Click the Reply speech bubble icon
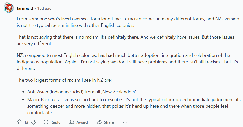Screen dimensions: 243x127 coord(46,122)
